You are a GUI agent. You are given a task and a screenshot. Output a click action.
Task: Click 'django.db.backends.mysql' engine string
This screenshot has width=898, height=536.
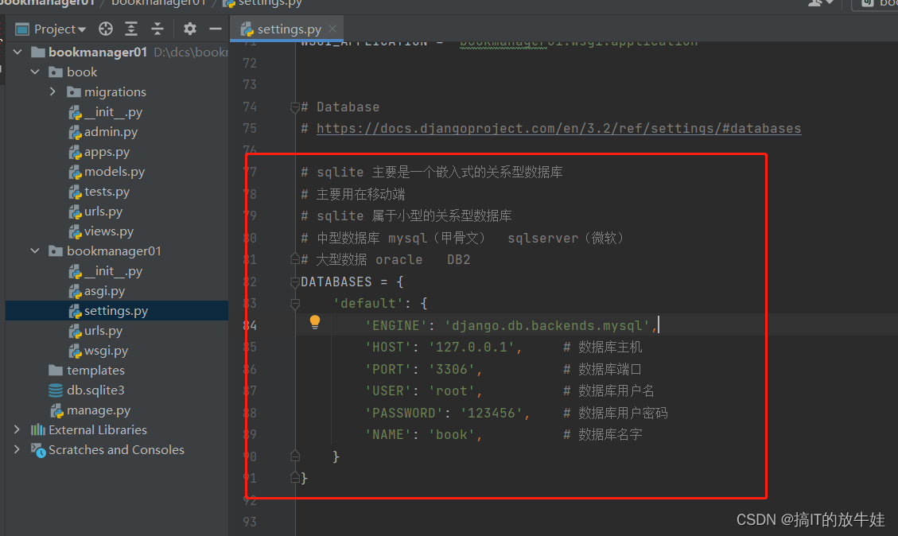tap(546, 325)
